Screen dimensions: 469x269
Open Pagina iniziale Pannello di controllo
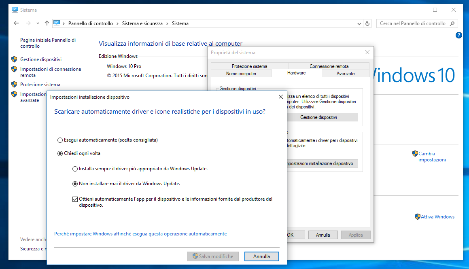pyautogui.click(x=48, y=43)
